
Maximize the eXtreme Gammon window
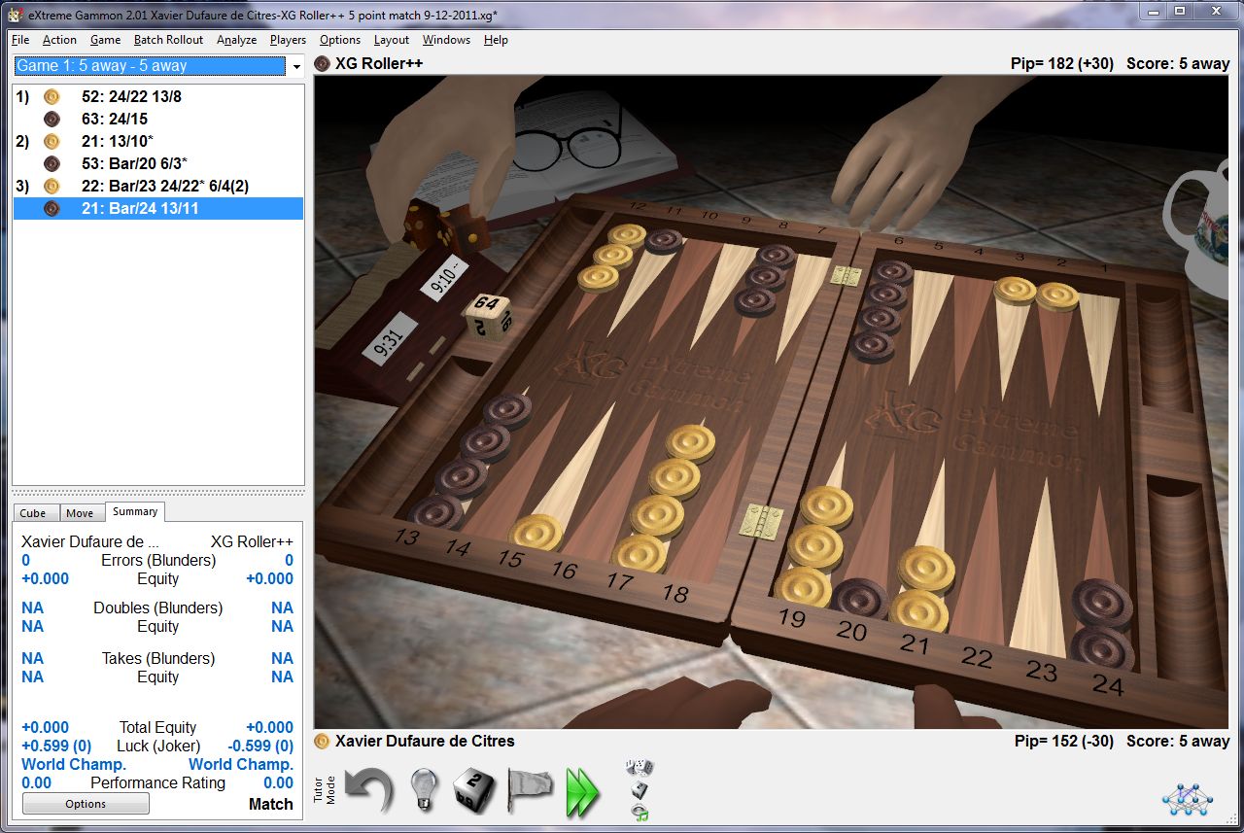[1179, 11]
